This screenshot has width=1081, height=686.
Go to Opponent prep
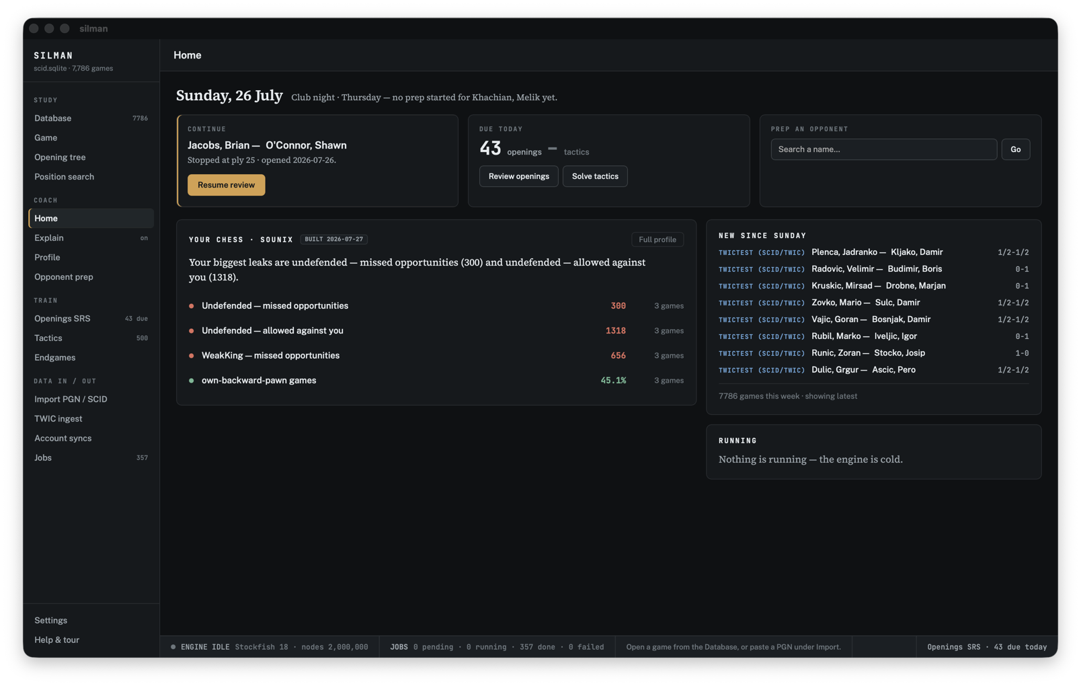tap(91, 277)
